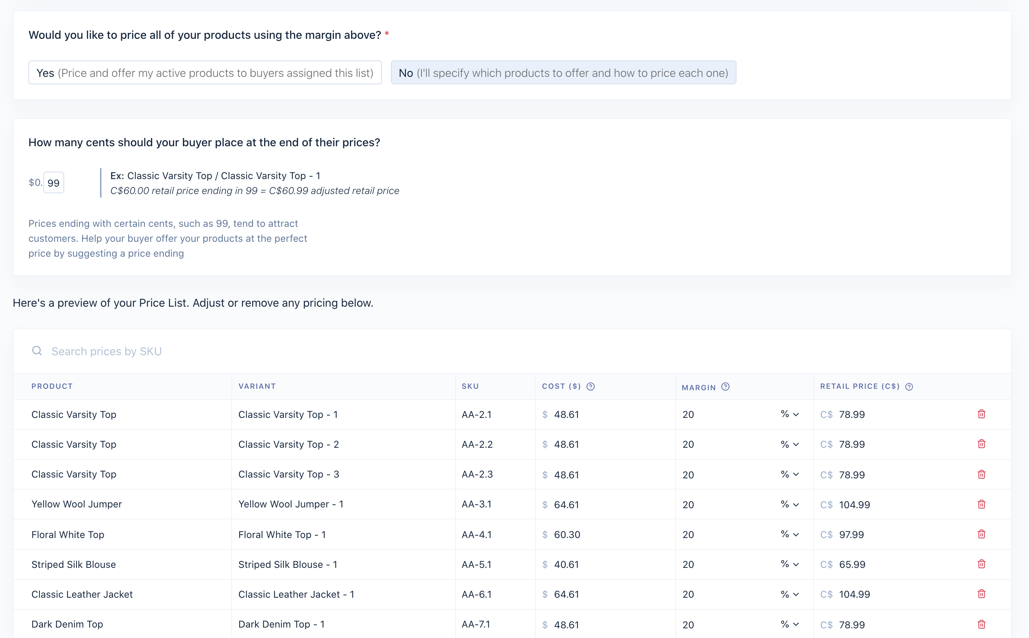Click the VARIANT column header
This screenshot has width=1029, height=638.
point(257,386)
